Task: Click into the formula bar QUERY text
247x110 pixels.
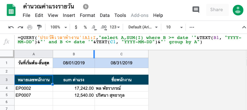Action: [129, 40]
